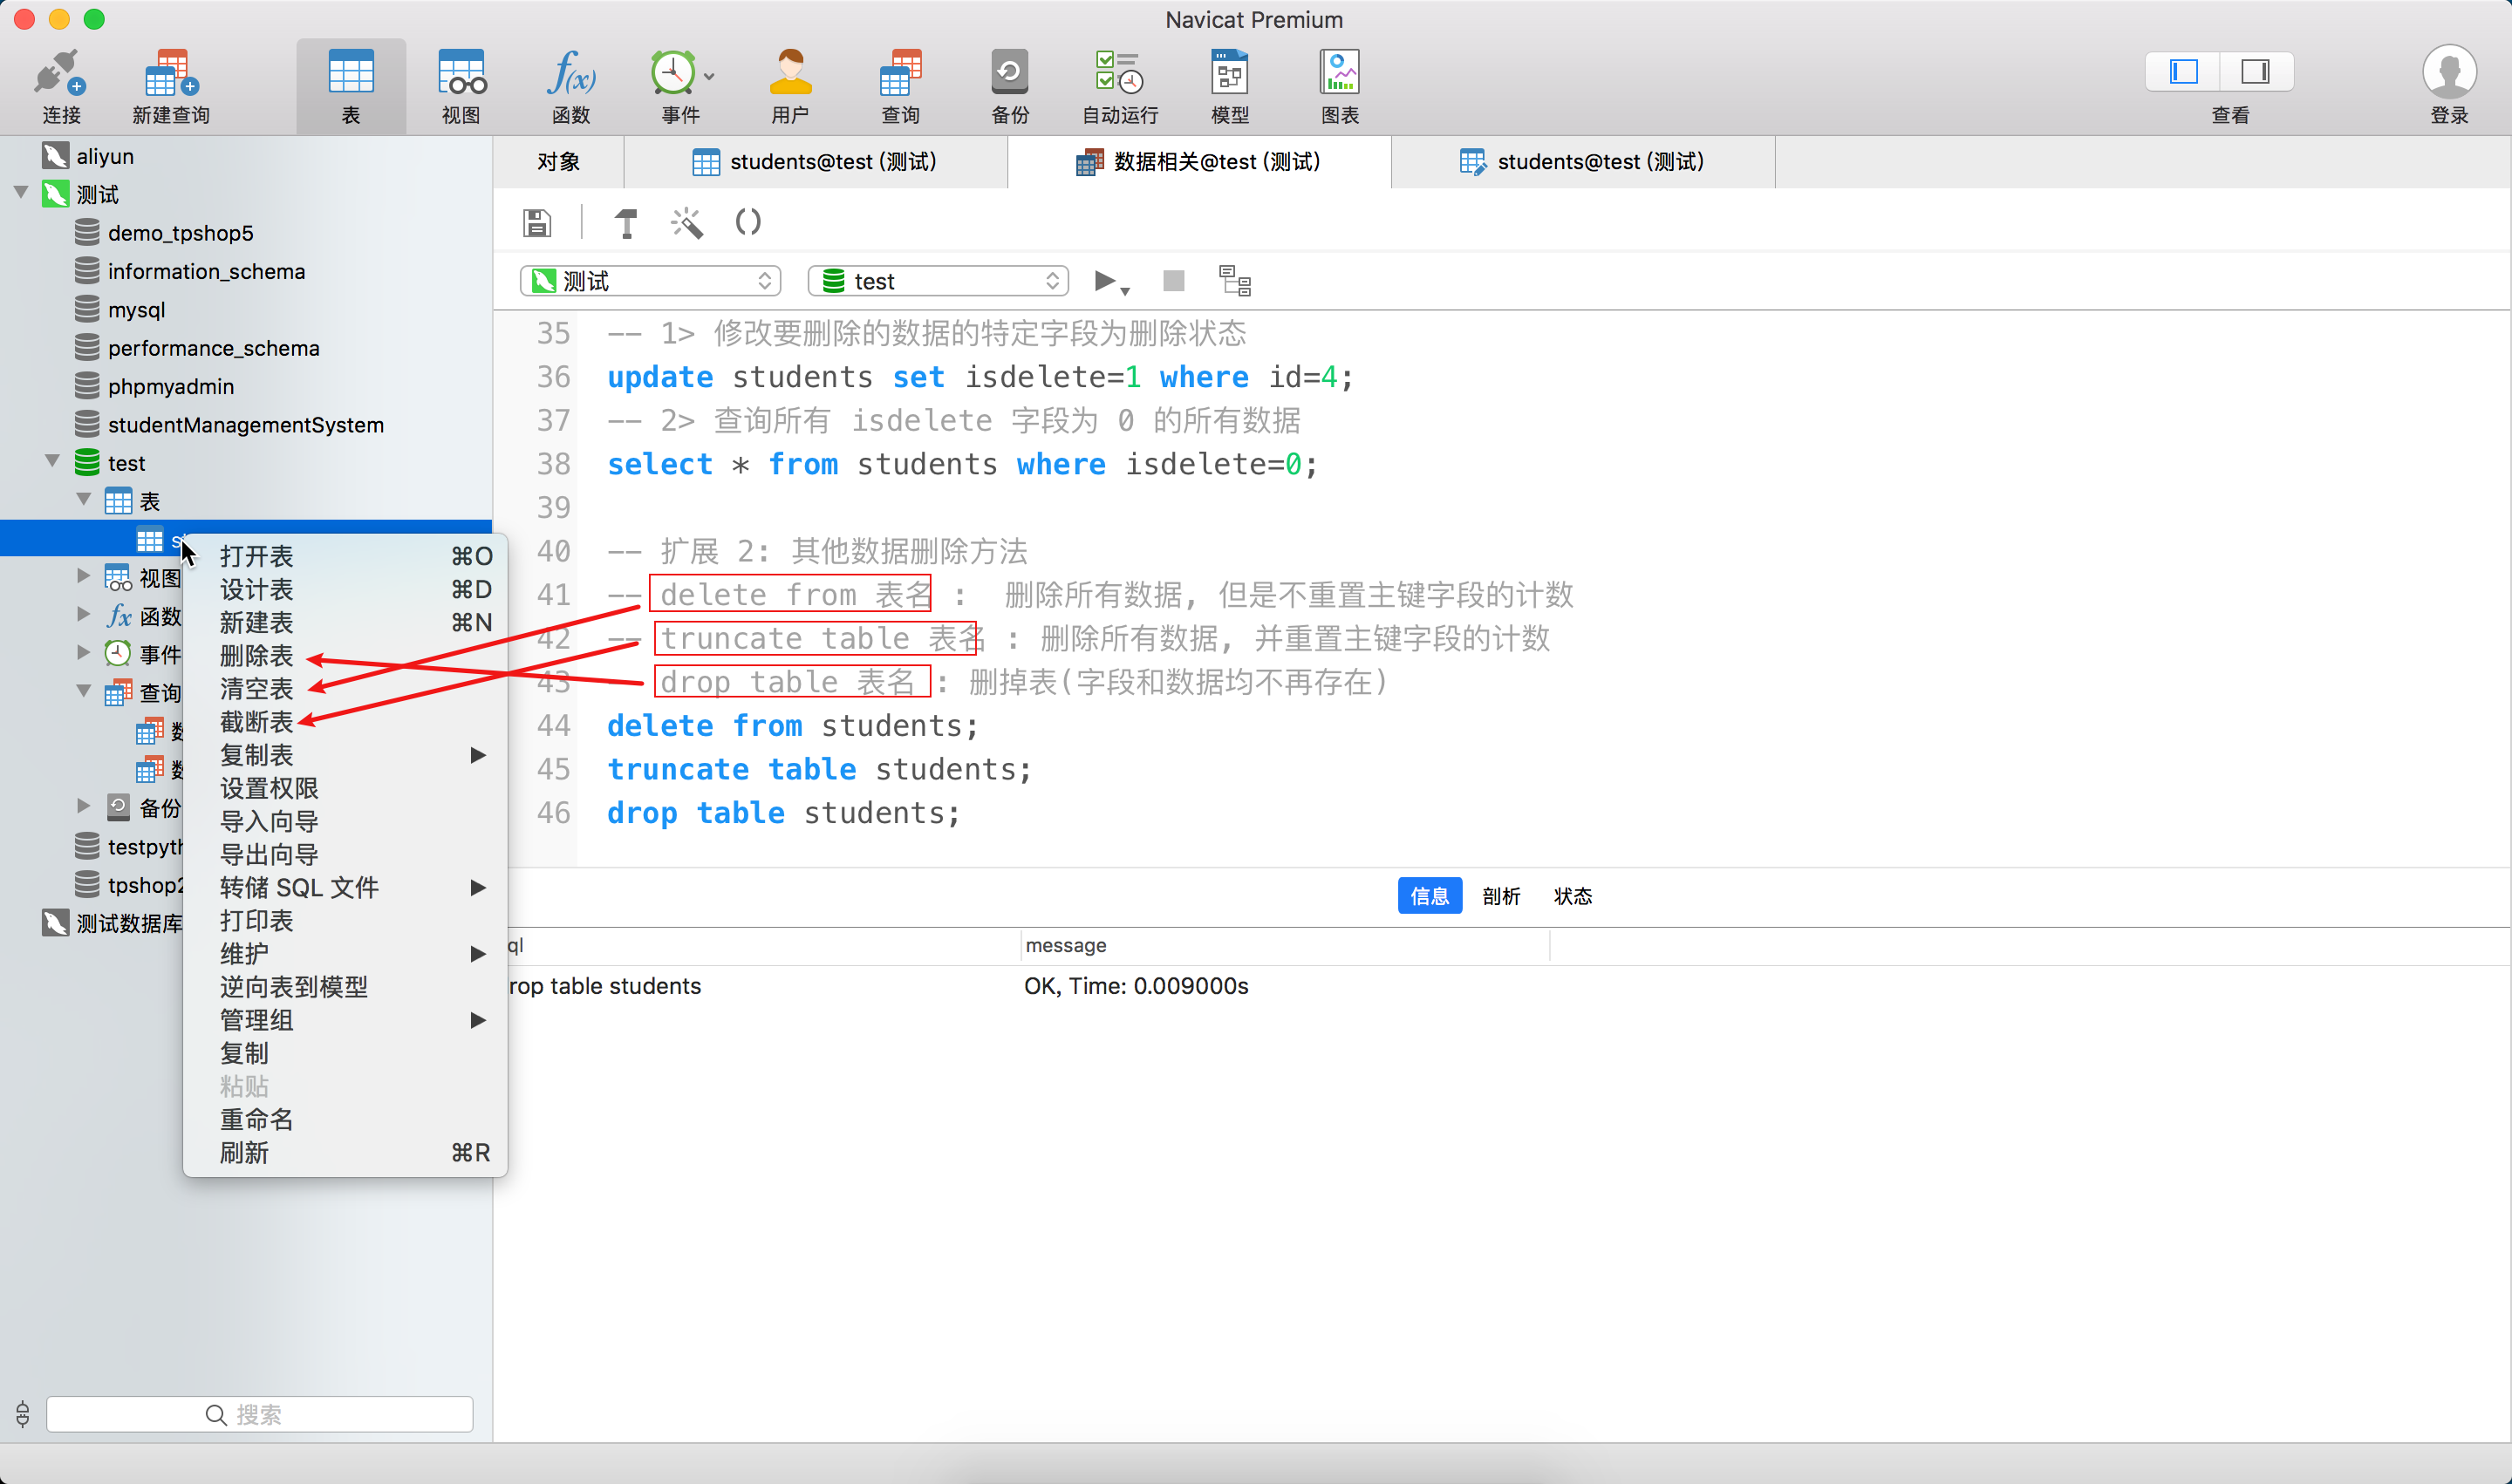Screen dimensions: 2512x1484
Task: Expand the 视图 tree node
Action: point(84,577)
